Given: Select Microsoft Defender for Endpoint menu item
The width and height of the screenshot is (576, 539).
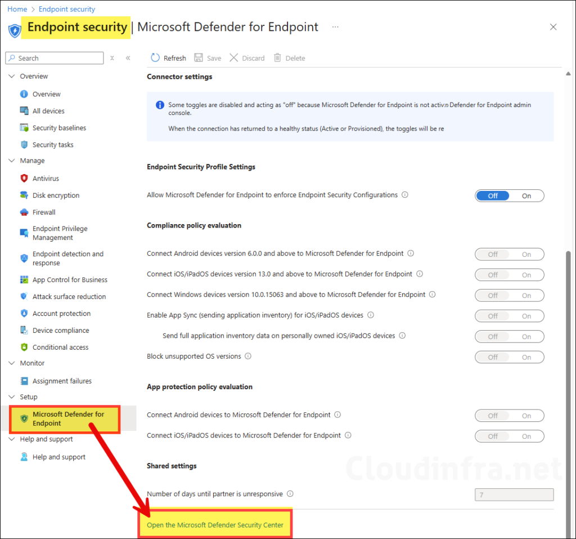Looking at the screenshot, I should (x=68, y=418).
